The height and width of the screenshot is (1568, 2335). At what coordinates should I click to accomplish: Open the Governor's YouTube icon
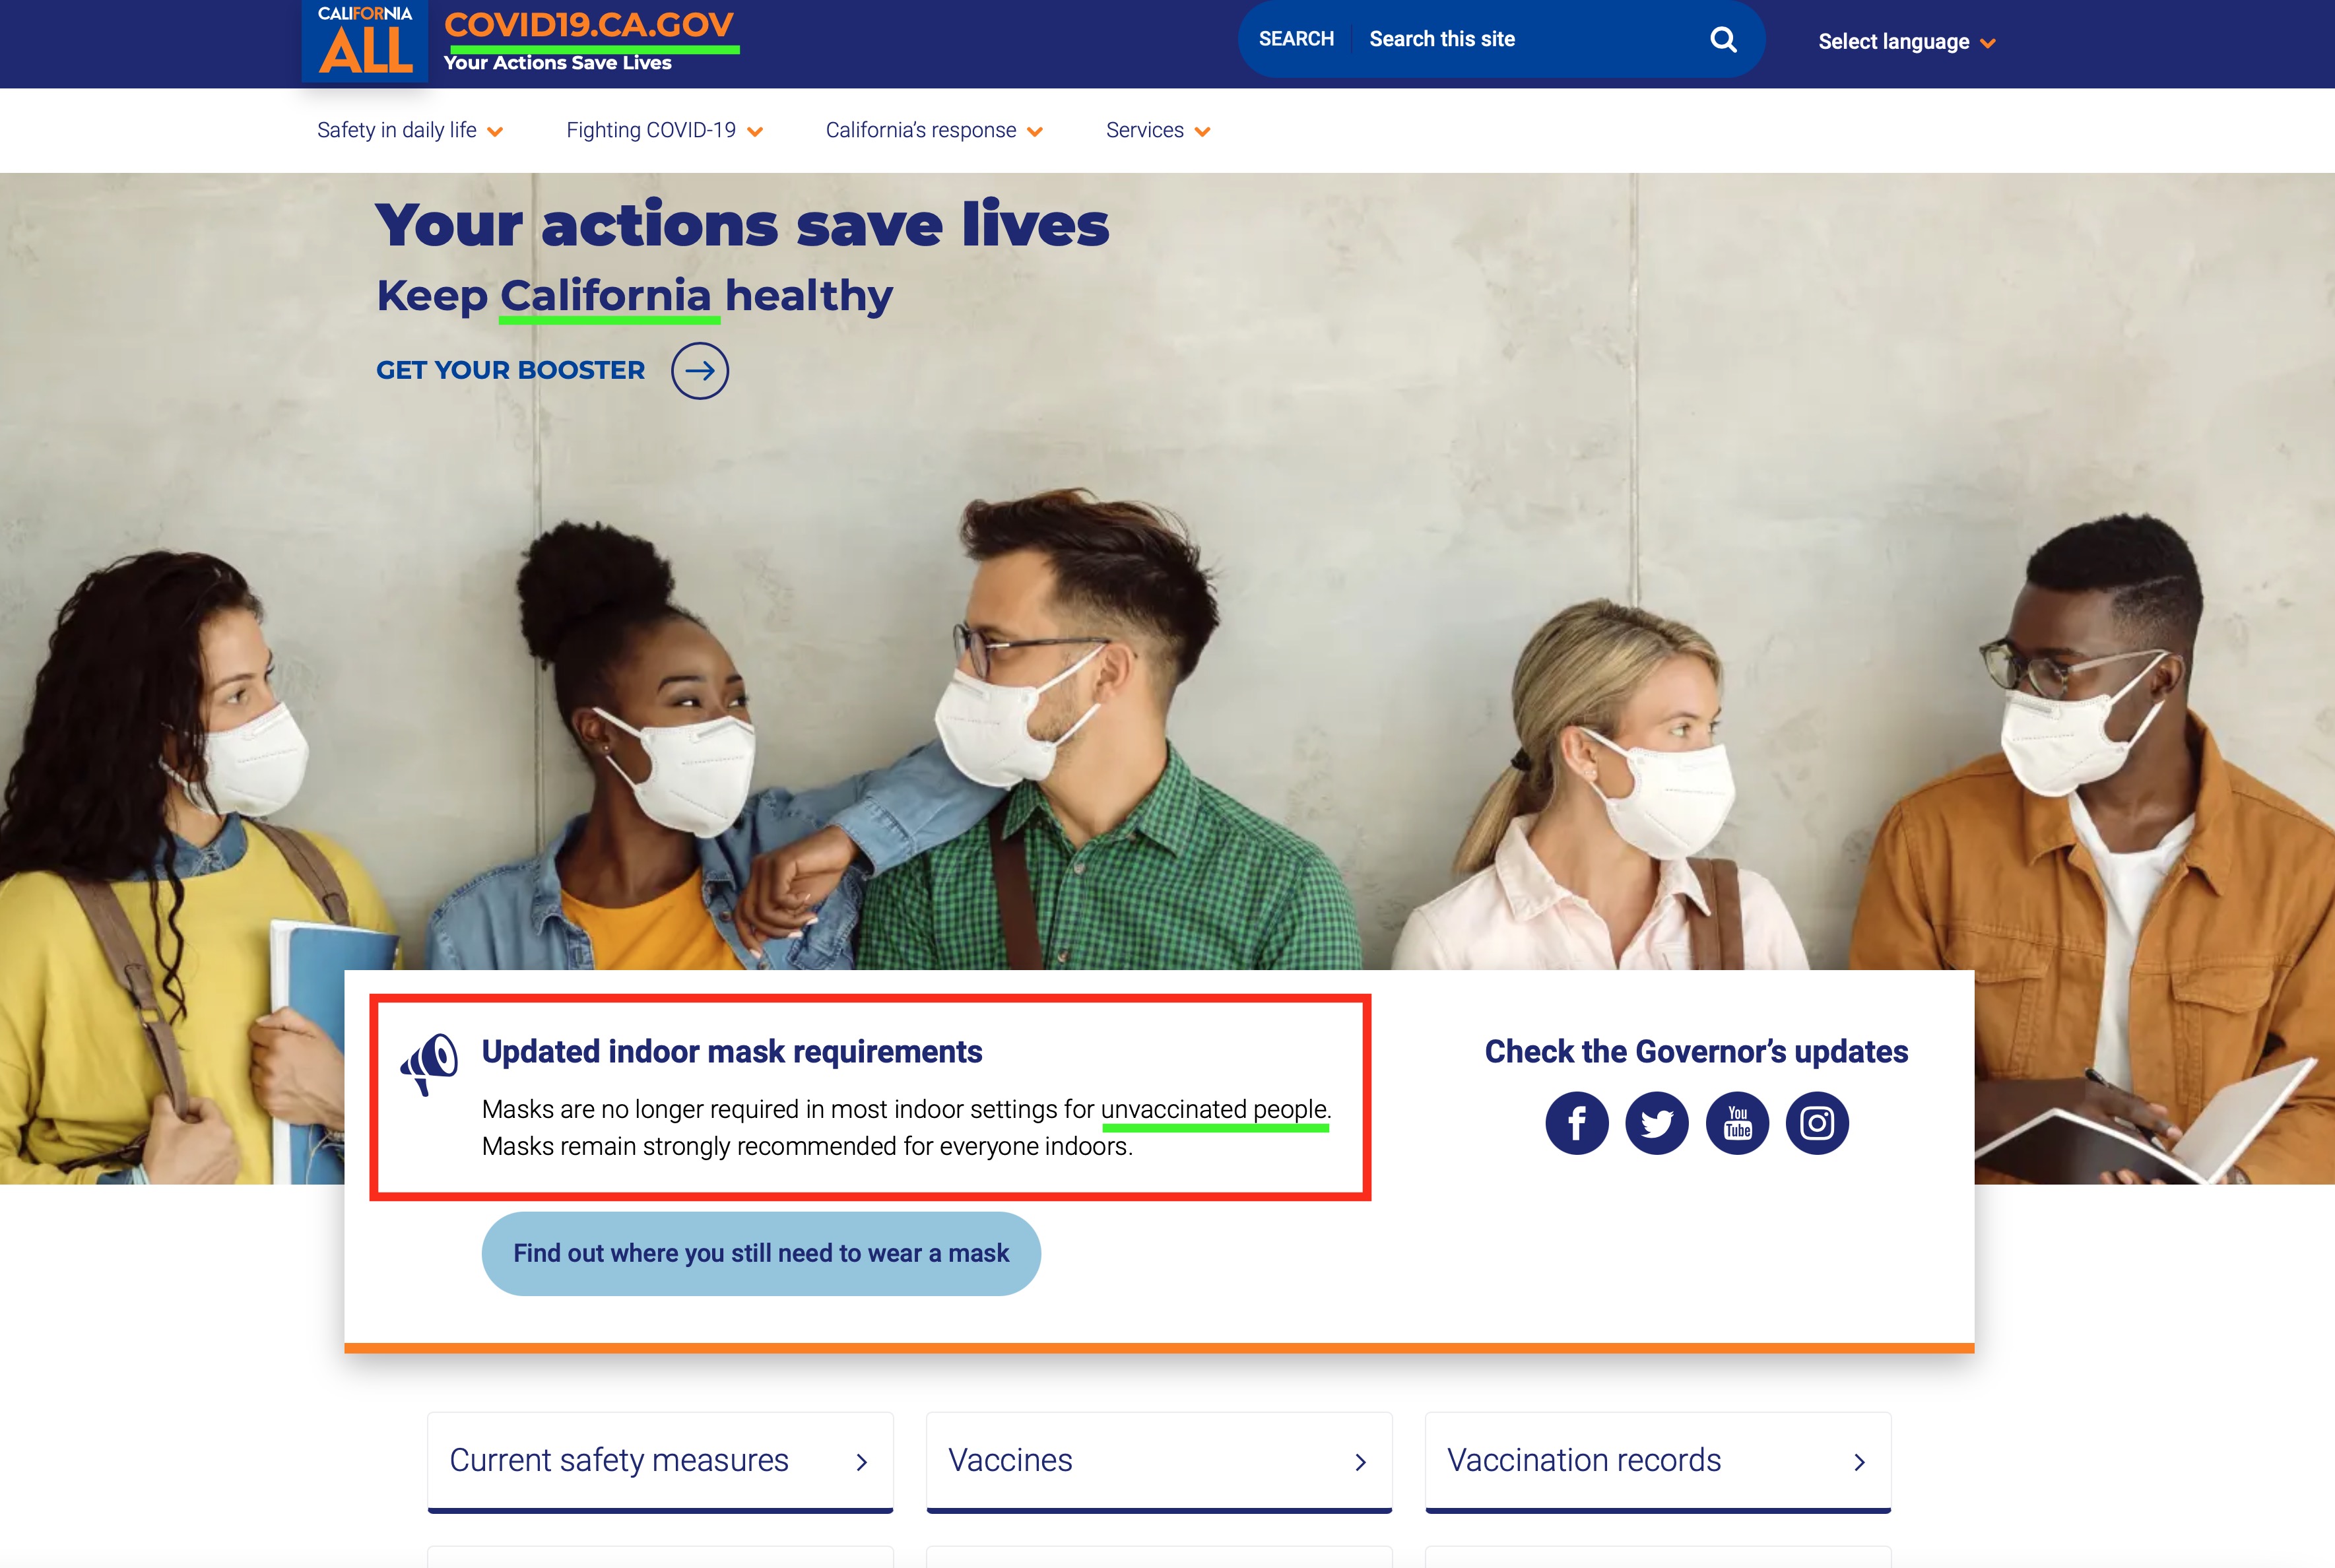click(1737, 1123)
